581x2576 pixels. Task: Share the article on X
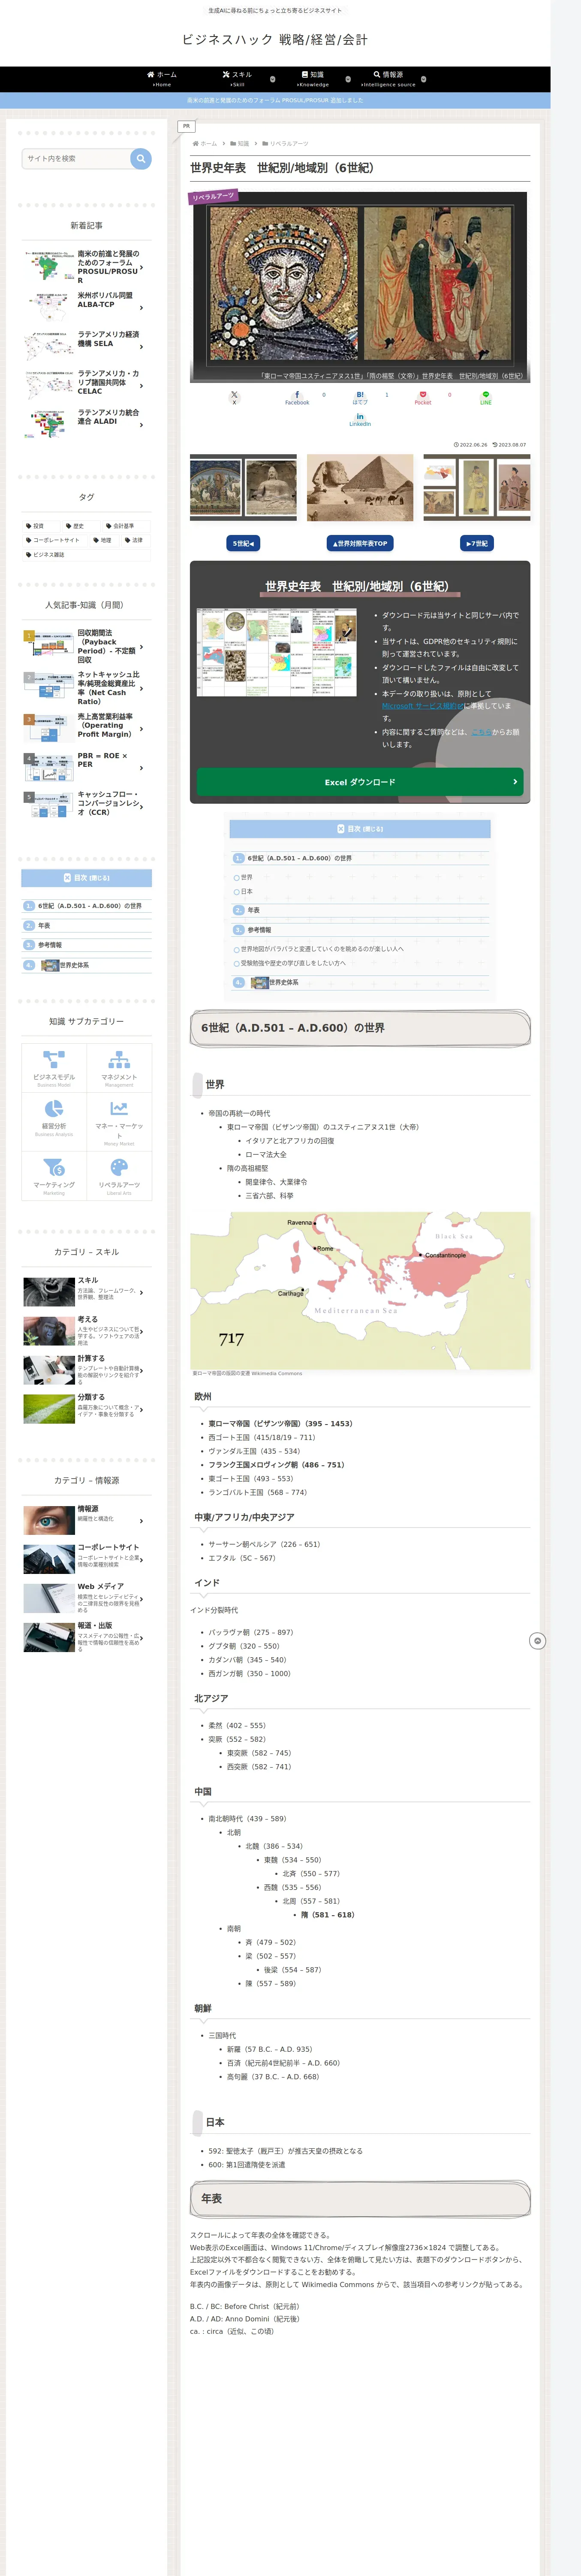coord(235,397)
